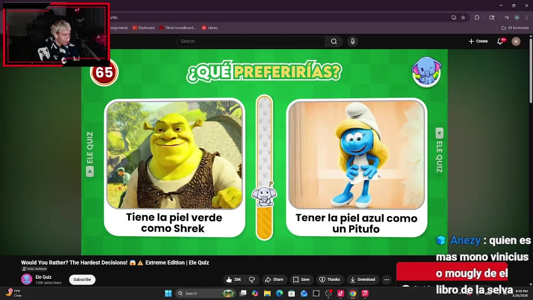The image size is (533, 300).
Task: Open Roblox from taskbar
Action: click(316, 293)
